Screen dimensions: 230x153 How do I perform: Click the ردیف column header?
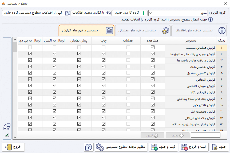click(221, 41)
